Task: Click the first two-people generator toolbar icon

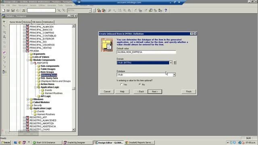Action: [99, 10]
